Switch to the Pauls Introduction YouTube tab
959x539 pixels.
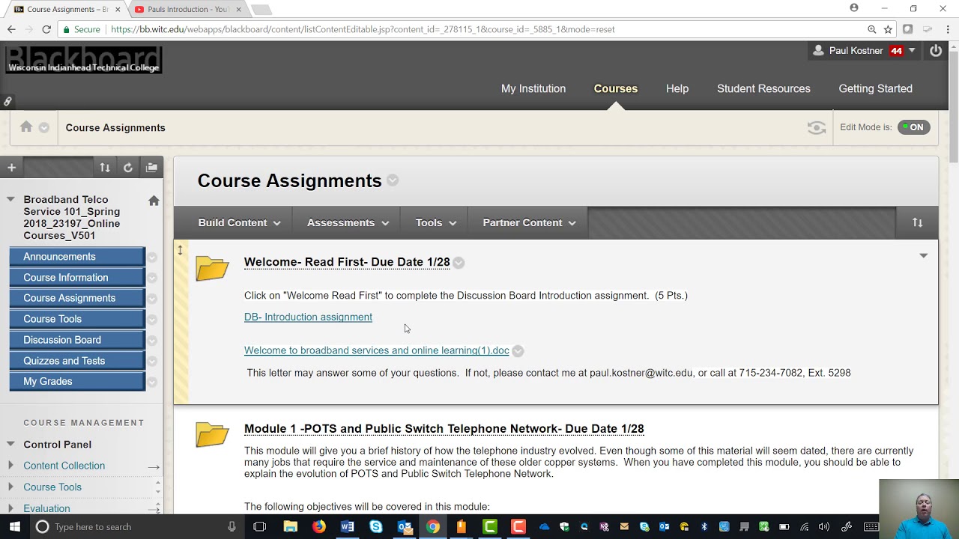[x=187, y=9]
